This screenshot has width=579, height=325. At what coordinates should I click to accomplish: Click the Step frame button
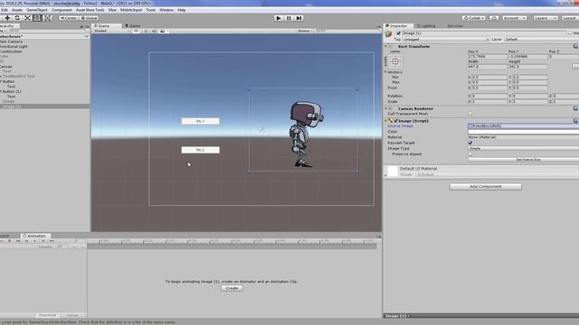click(299, 18)
